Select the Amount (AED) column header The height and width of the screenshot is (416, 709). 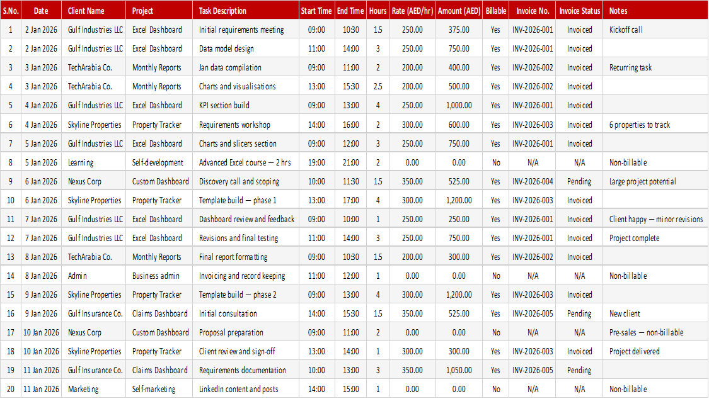[459, 11]
